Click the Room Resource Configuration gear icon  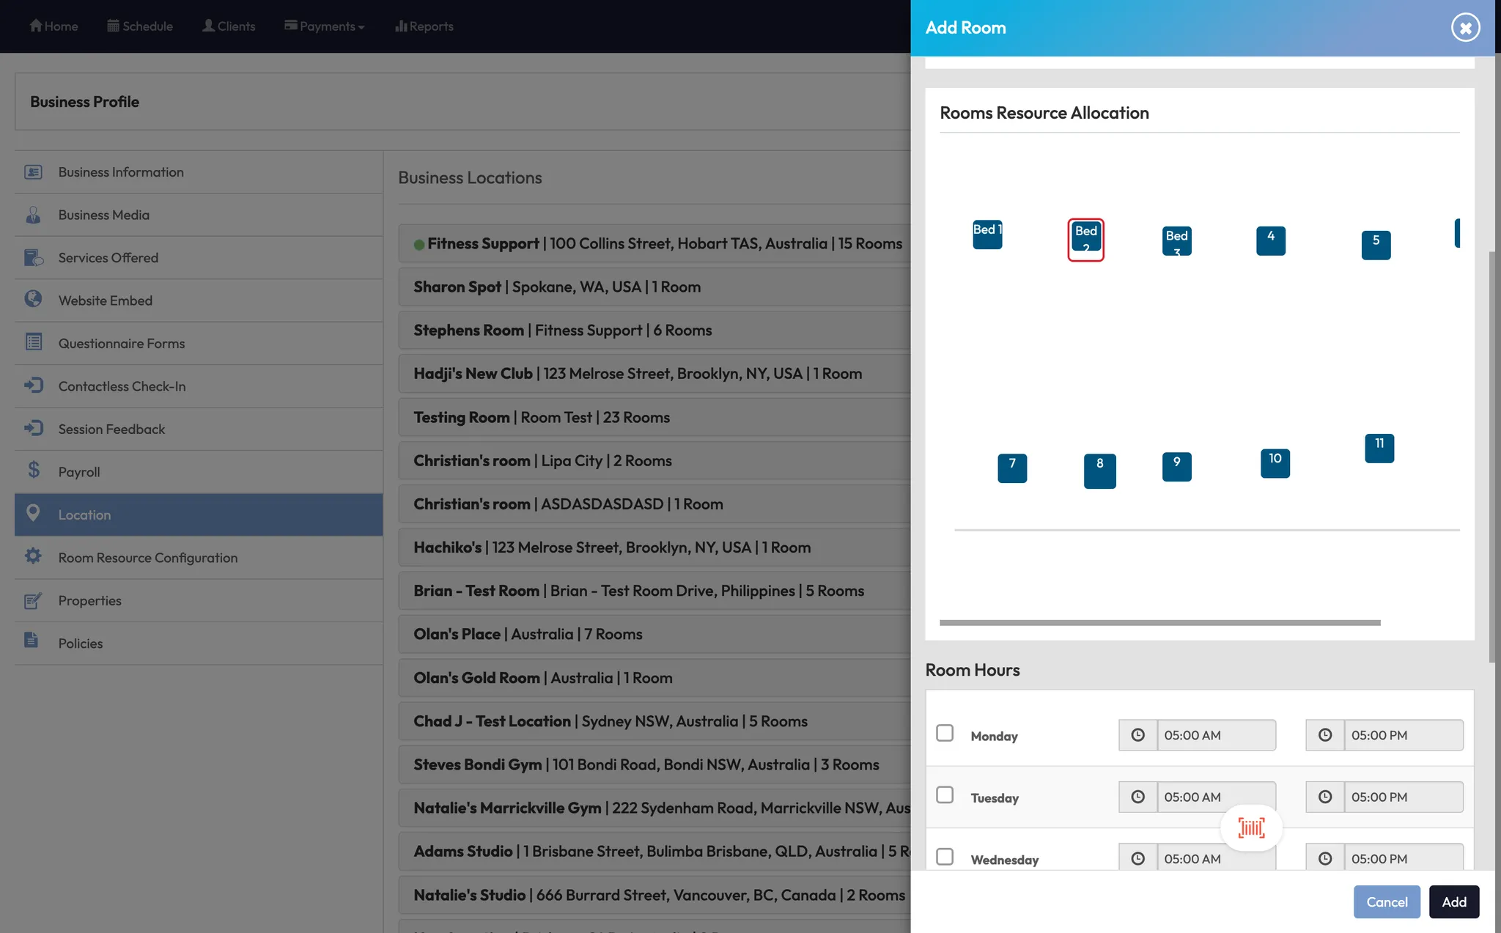pyautogui.click(x=33, y=556)
